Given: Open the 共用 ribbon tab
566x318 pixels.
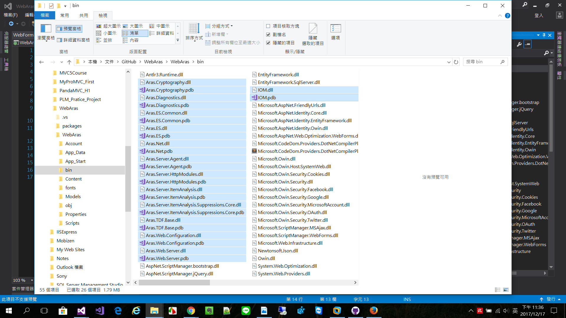Looking at the screenshot, I should click(83, 15).
